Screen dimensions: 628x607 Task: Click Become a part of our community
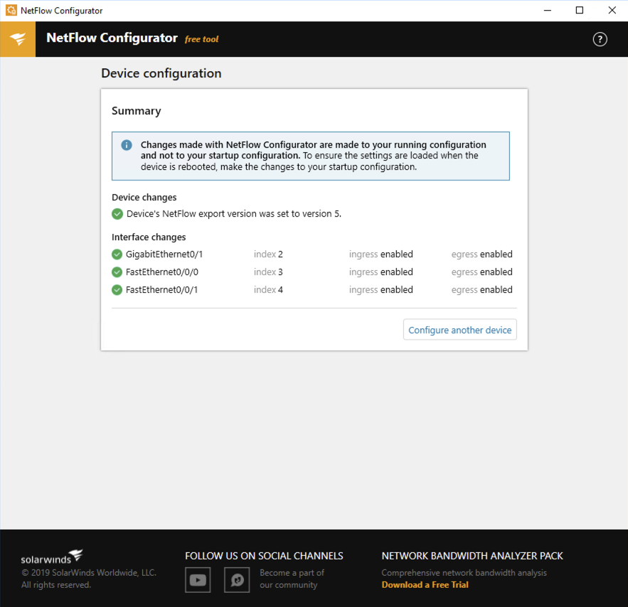tap(292, 579)
